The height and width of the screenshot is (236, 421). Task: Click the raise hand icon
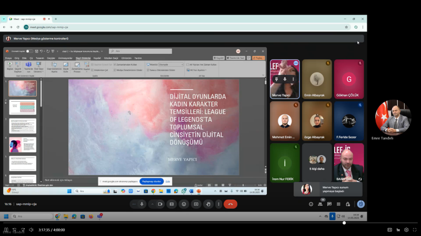pos(208,204)
